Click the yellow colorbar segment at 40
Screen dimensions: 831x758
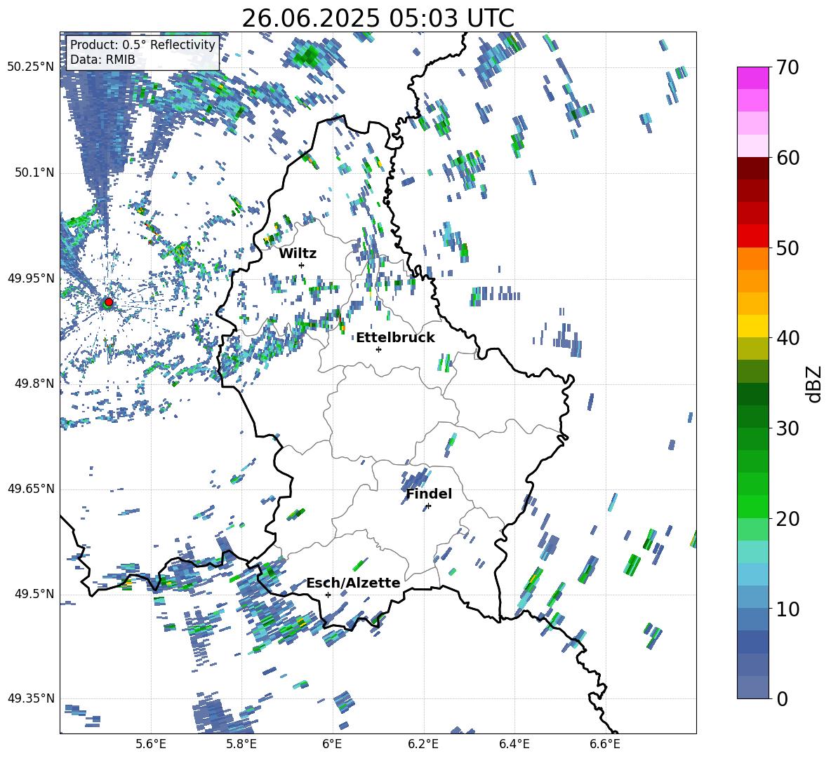pyautogui.click(x=752, y=326)
